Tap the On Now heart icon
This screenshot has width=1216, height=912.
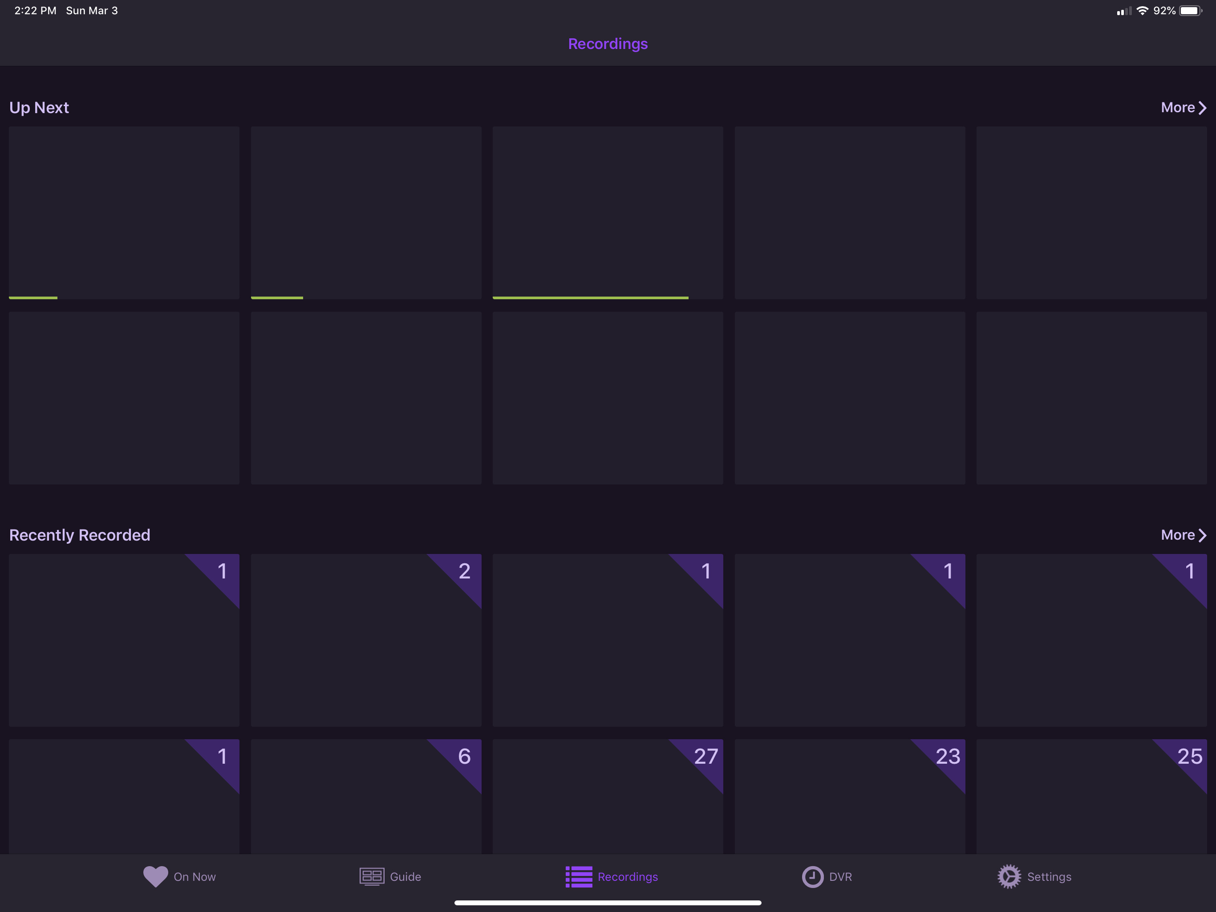pos(156,876)
